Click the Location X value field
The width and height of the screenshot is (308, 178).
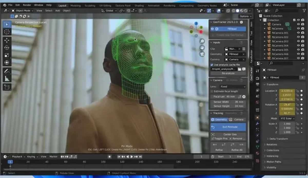286,91
